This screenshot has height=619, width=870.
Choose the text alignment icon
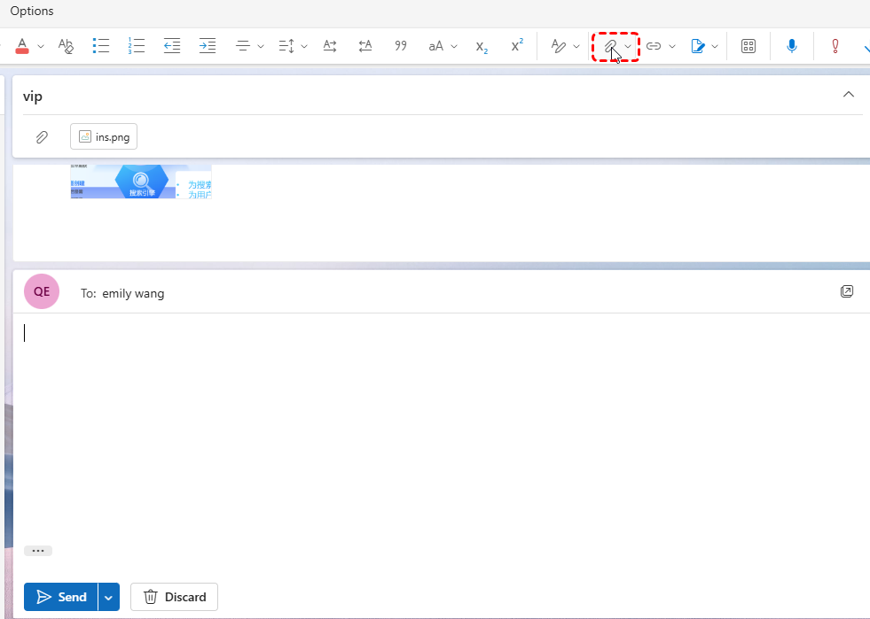[x=242, y=46]
